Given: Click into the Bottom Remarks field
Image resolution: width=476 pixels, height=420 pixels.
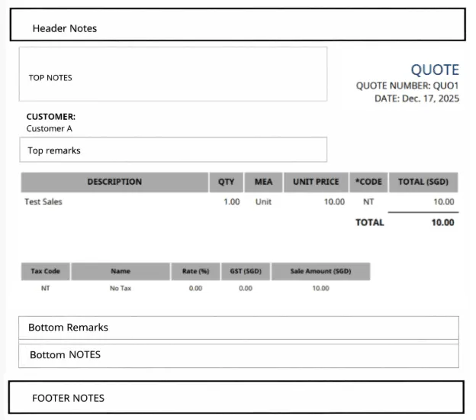Looking at the screenshot, I should pos(238,328).
